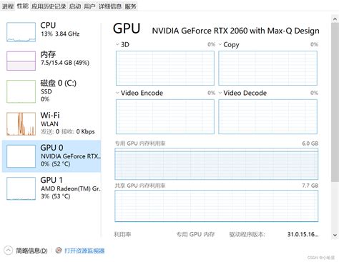Select the CPU usage thumbnail graph

21,32
